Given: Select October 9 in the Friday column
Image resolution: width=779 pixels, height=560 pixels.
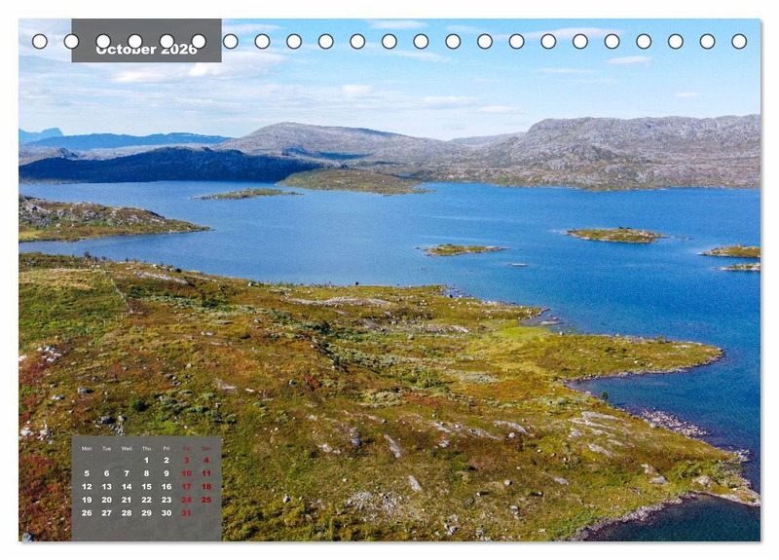Looking at the screenshot, I should pyautogui.click(x=167, y=473).
